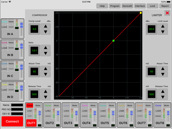
Task: Toggle LinkD on IN D channel
Action: (x=4, y=90)
